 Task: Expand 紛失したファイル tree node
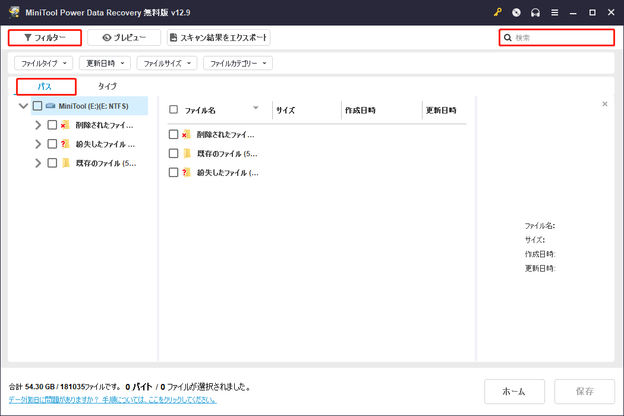pyautogui.click(x=38, y=144)
